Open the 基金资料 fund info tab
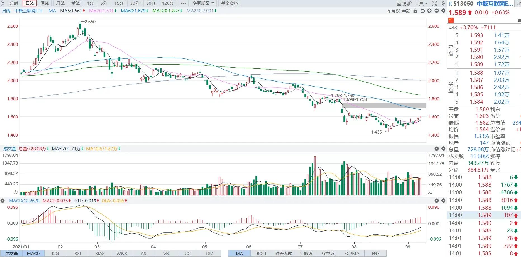 230,3
